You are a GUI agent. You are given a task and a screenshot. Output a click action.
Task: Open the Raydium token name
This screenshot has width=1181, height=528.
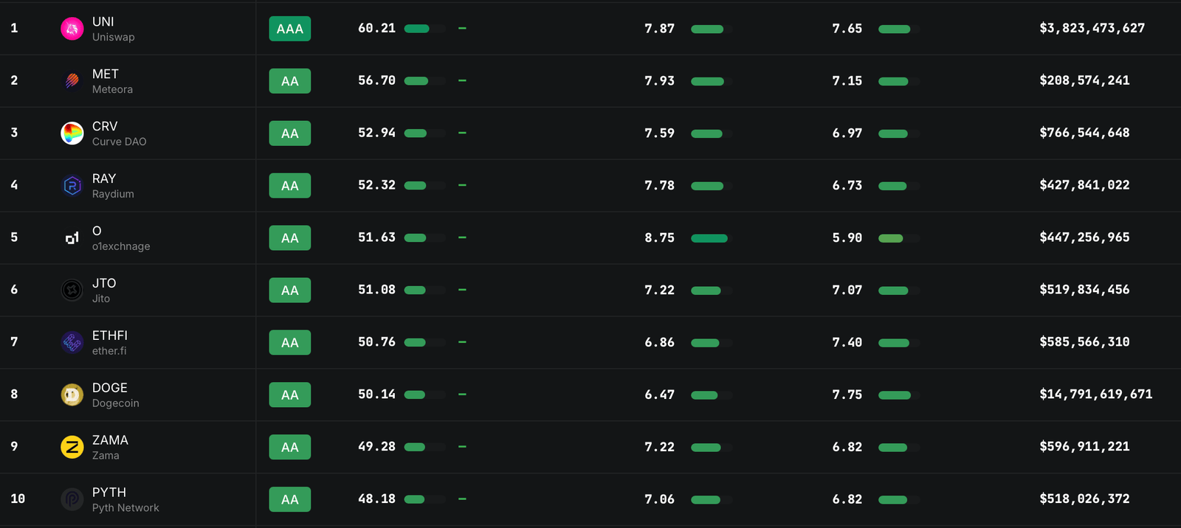coord(113,194)
